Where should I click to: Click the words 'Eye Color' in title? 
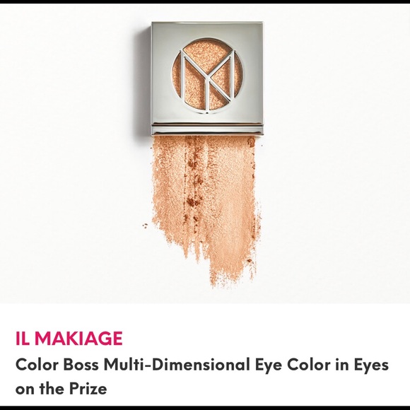(x=293, y=365)
